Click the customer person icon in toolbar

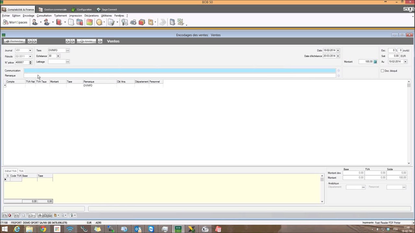pyautogui.click(x=35, y=22)
